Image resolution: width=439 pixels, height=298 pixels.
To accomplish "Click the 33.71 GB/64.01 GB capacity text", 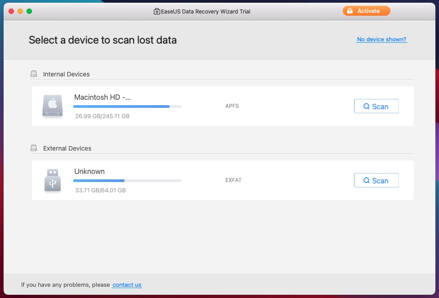I will pos(100,190).
